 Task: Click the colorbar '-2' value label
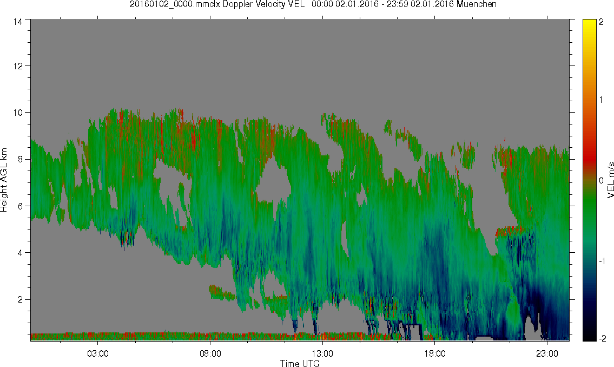tap(602, 338)
